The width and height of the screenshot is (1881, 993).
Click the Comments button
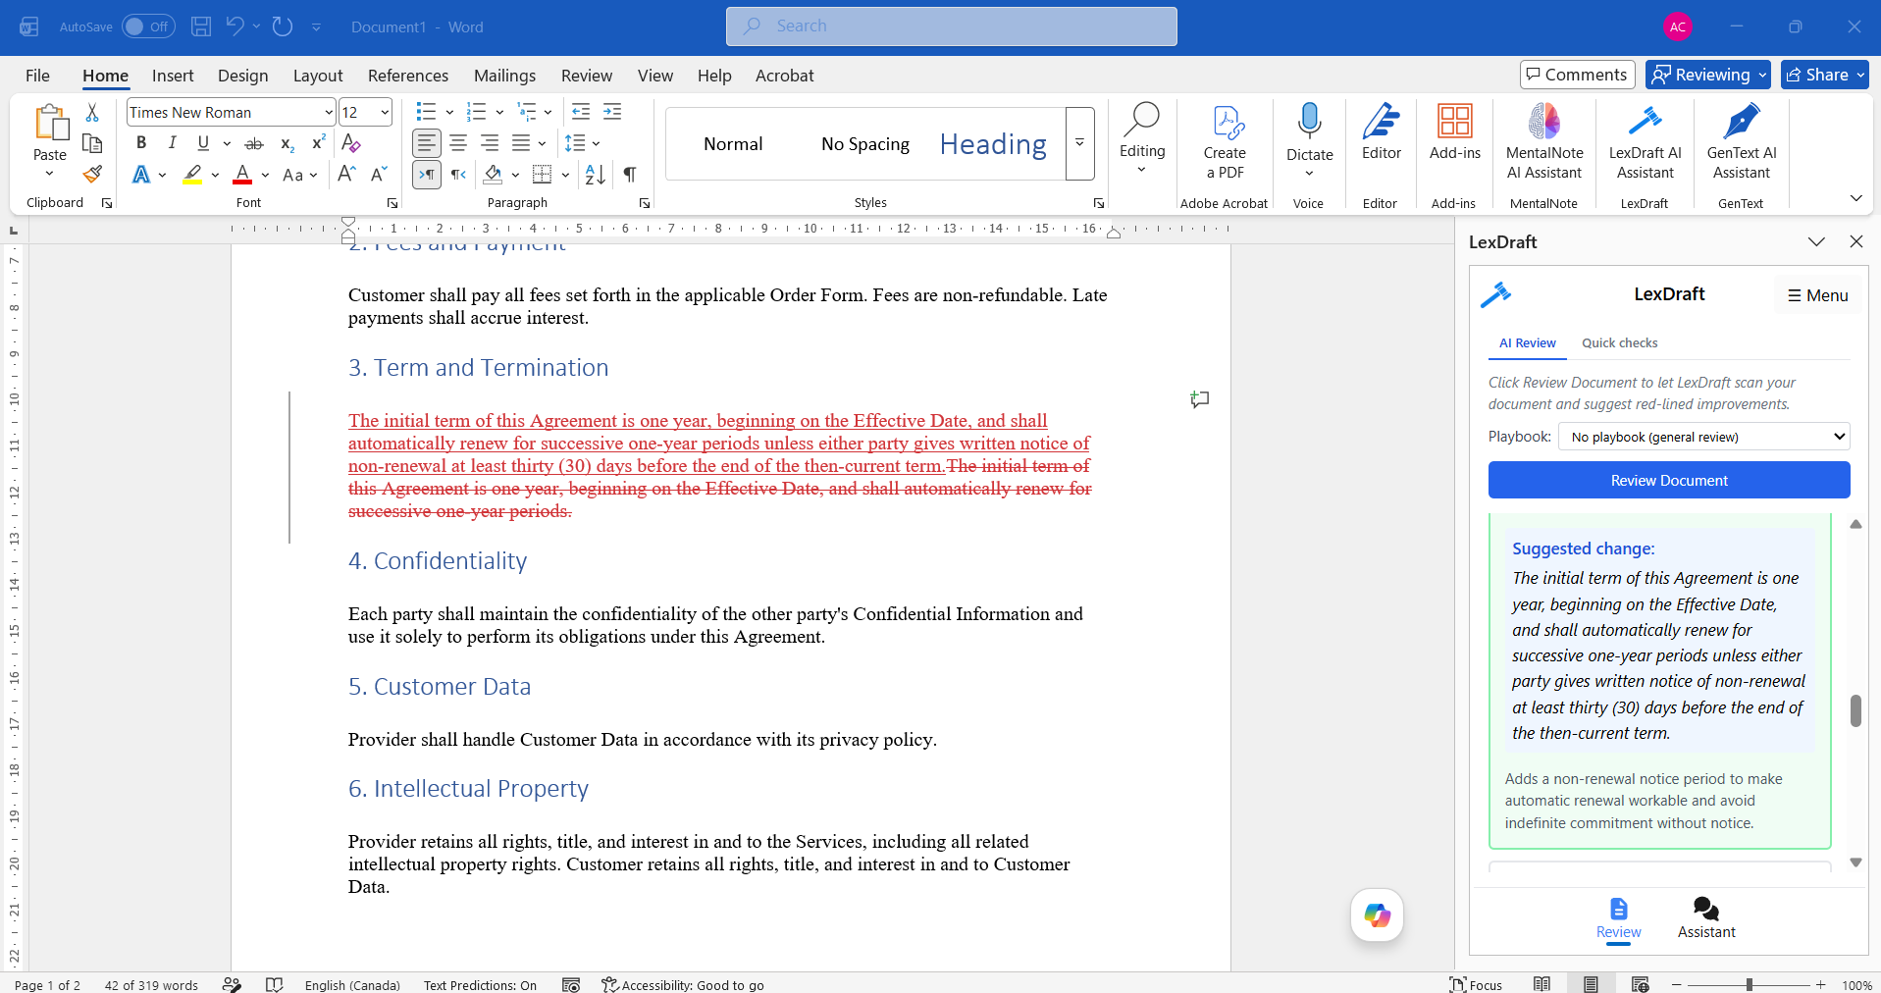pos(1577,75)
